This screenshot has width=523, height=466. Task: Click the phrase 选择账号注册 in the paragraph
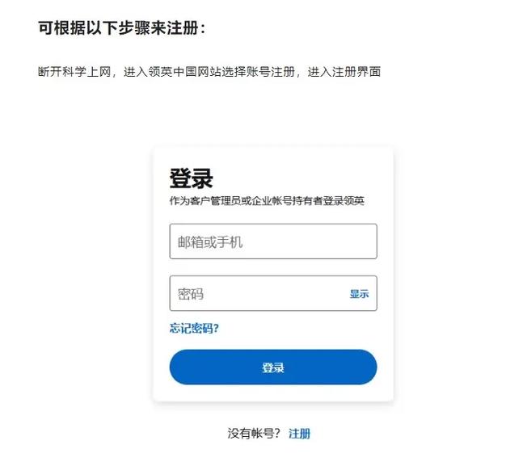coord(257,72)
